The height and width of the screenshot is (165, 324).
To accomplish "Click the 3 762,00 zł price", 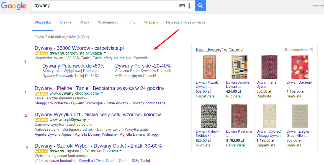I will coord(235,140).
